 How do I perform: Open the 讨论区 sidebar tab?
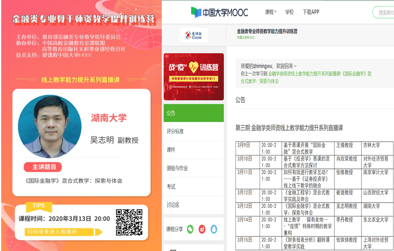coord(194,205)
